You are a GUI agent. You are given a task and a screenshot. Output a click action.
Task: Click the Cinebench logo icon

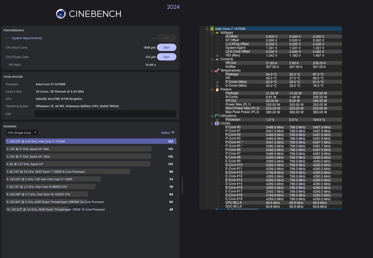[x=61, y=14]
